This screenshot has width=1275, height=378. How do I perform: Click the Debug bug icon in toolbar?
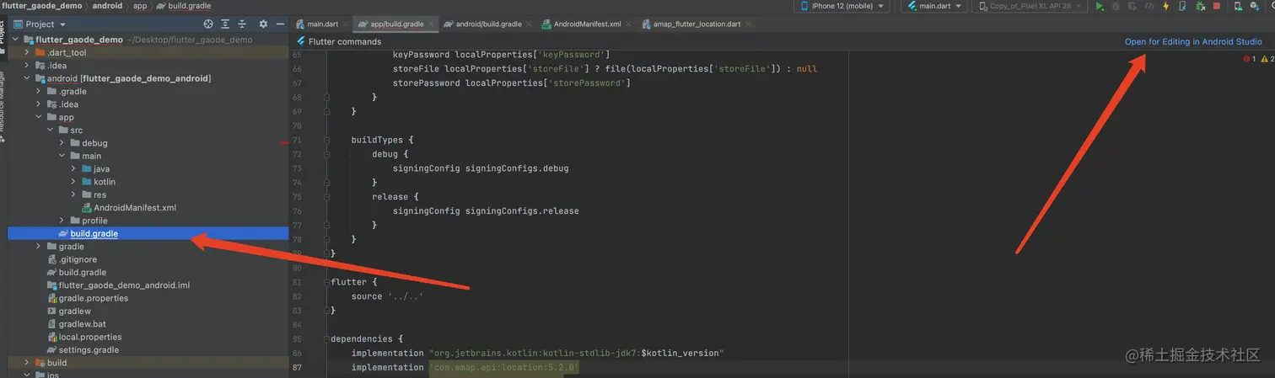(x=1116, y=6)
